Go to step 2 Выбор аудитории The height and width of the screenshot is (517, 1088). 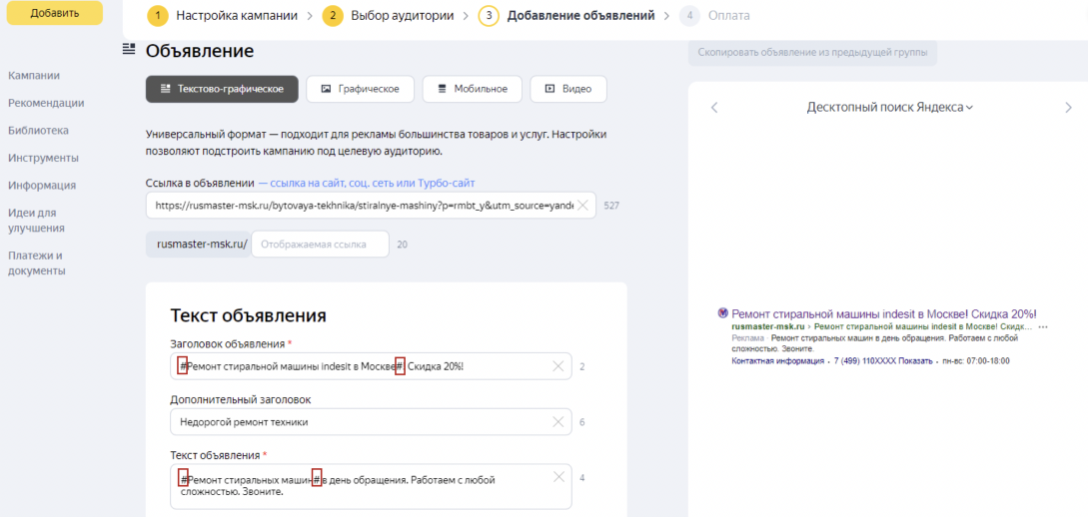coord(388,16)
